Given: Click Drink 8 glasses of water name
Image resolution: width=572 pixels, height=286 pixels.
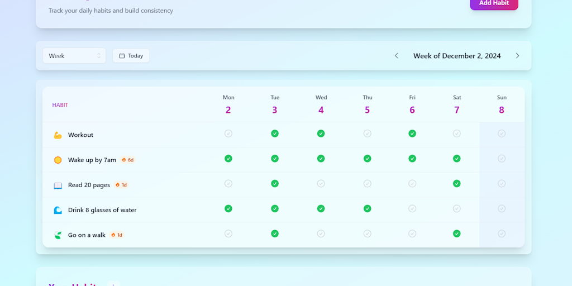Looking at the screenshot, I should click(102, 210).
